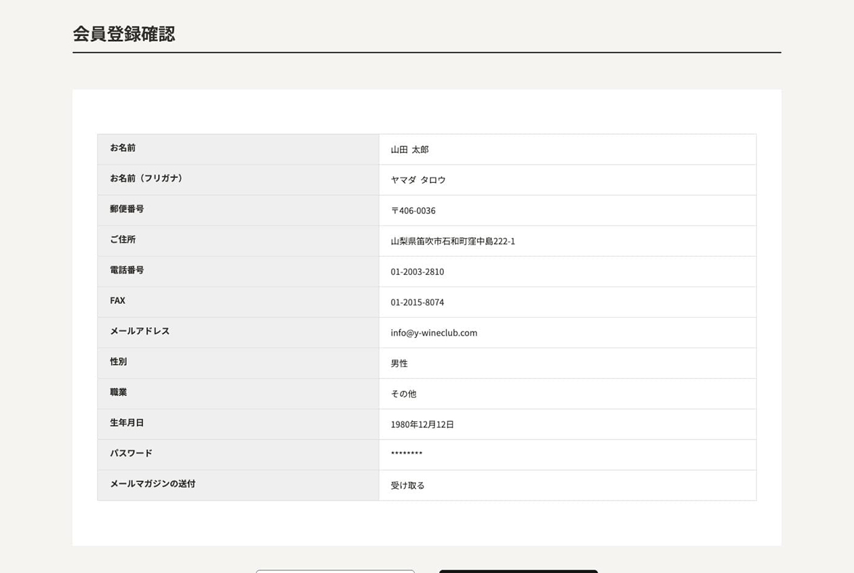Click the furigana value ヤマダ タロウ
Viewport: 854px width, 573px height.
coord(418,180)
